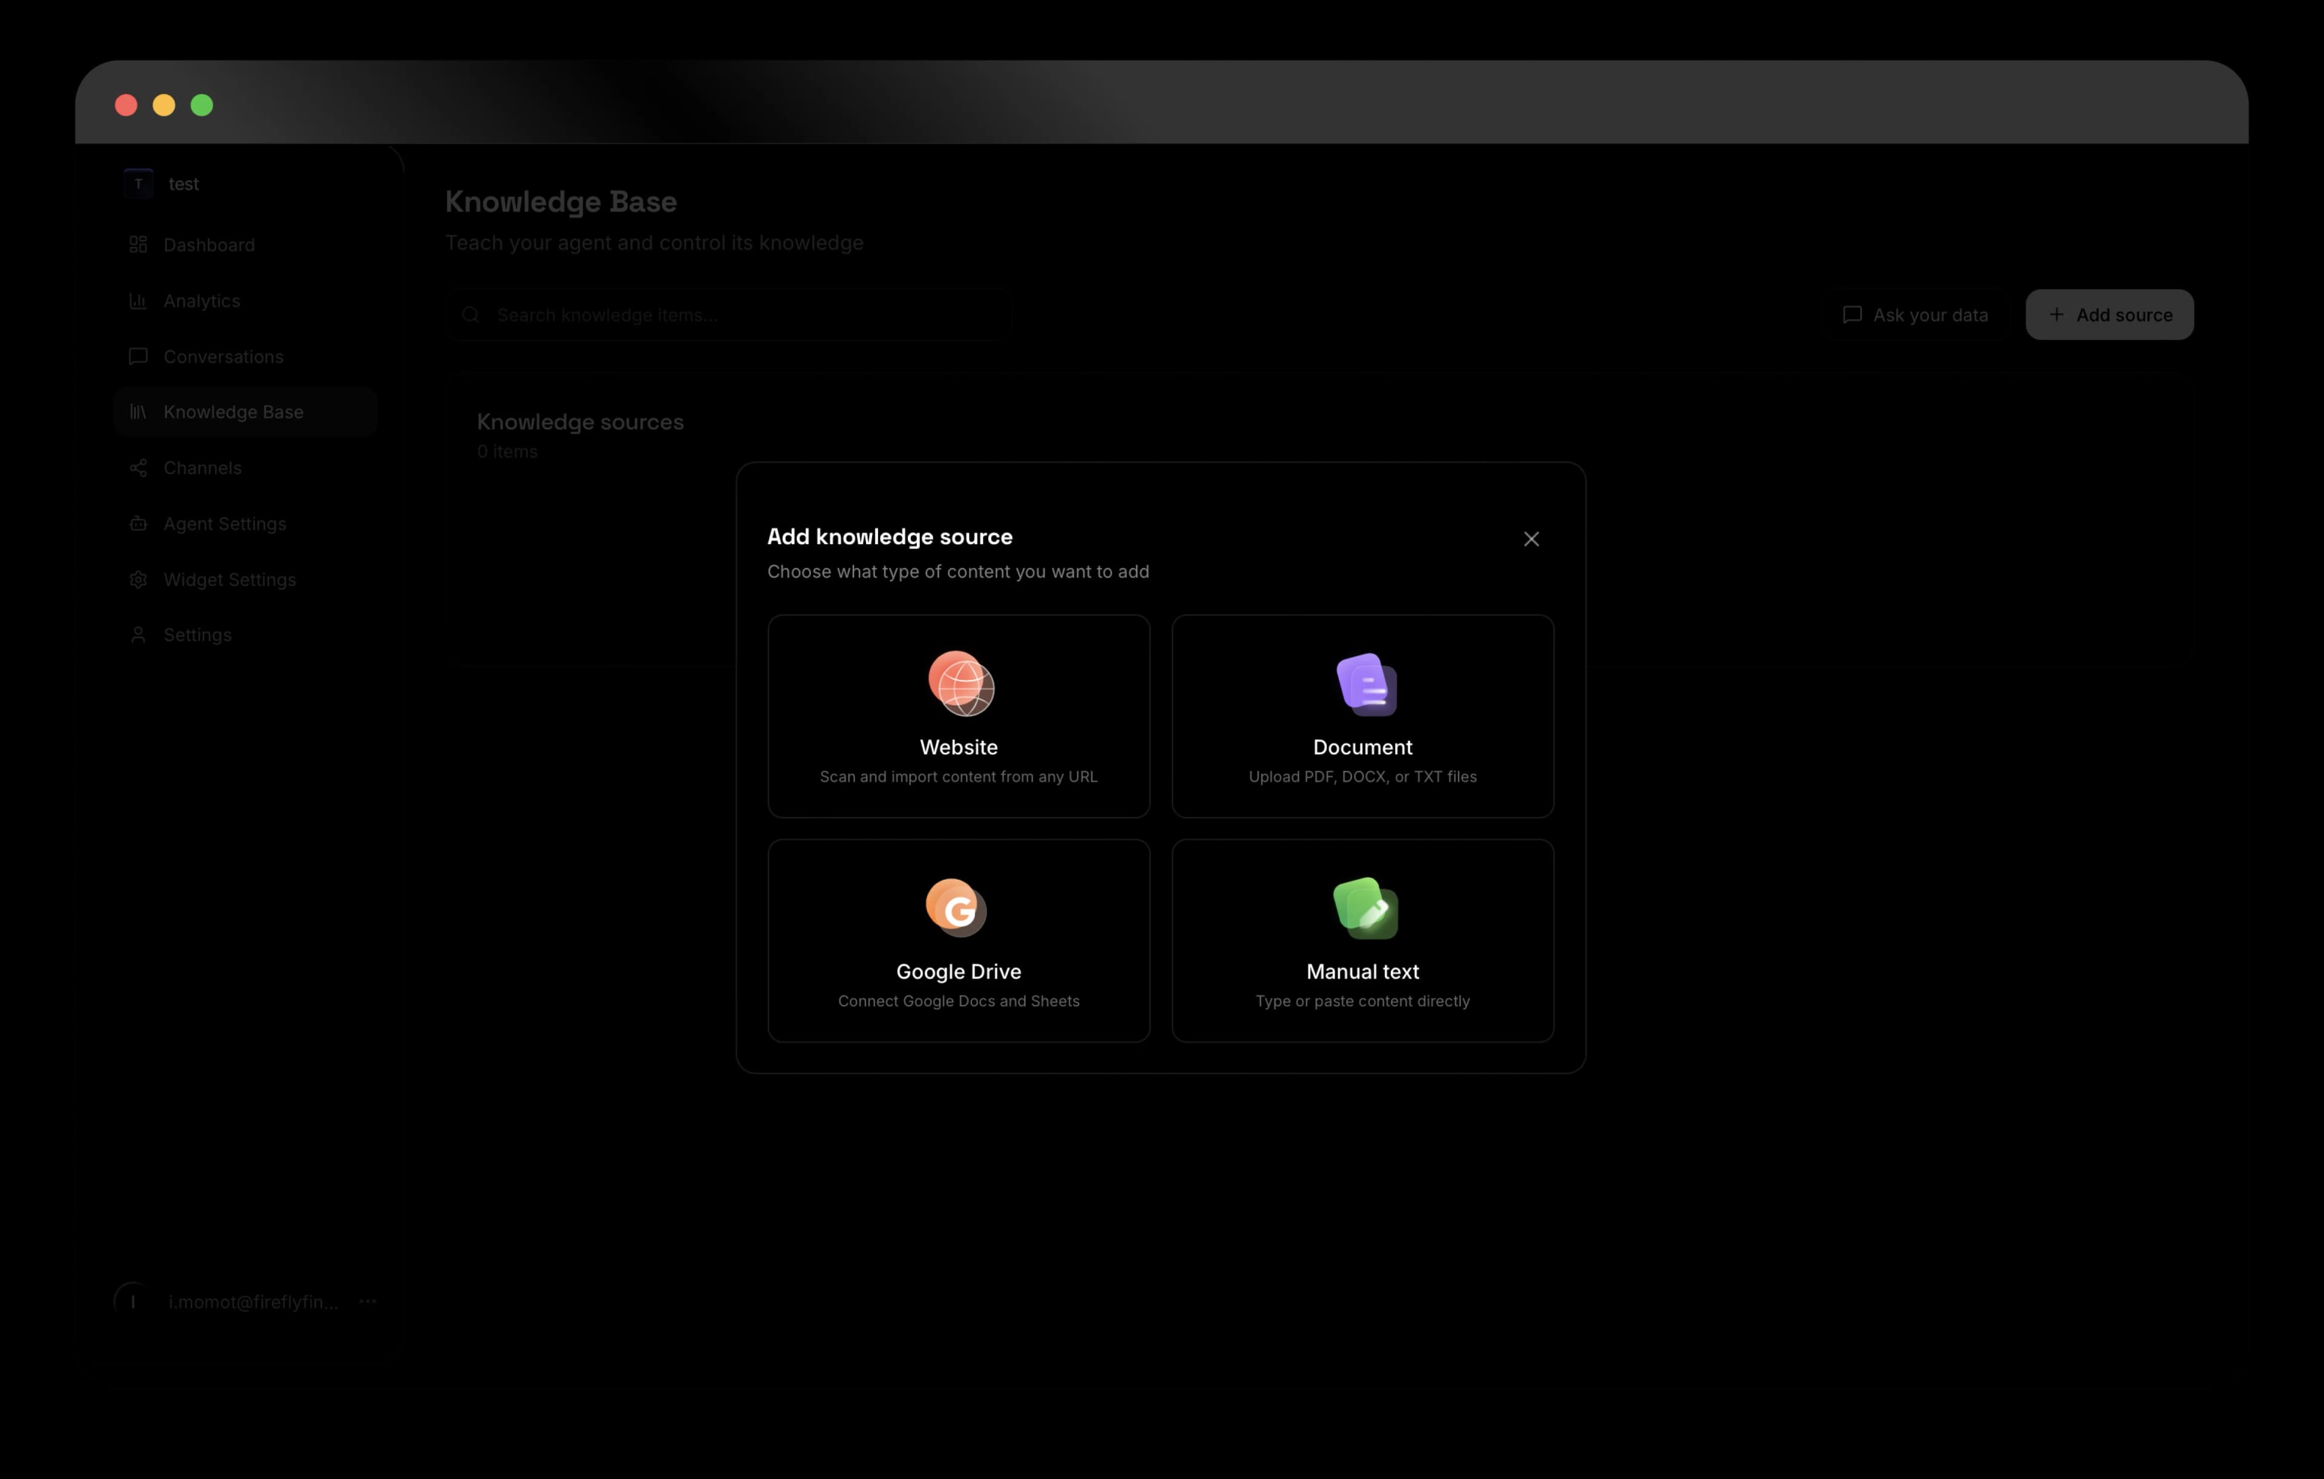Open Widget Settings gear icon
The width and height of the screenshot is (2324, 1479).
(138, 579)
